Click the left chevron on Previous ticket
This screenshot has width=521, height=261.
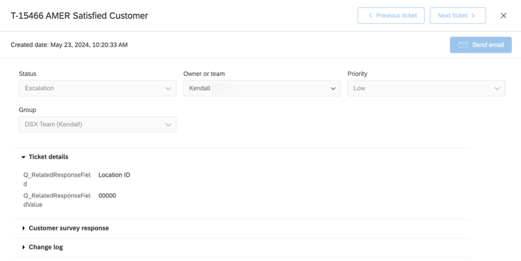tap(370, 16)
